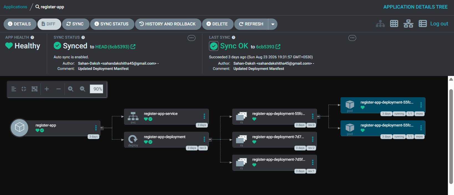The height and width of the screenshot is (195, 454).
Task: Zoom out with the magnifier minus icon
Action: click(82, 89)
